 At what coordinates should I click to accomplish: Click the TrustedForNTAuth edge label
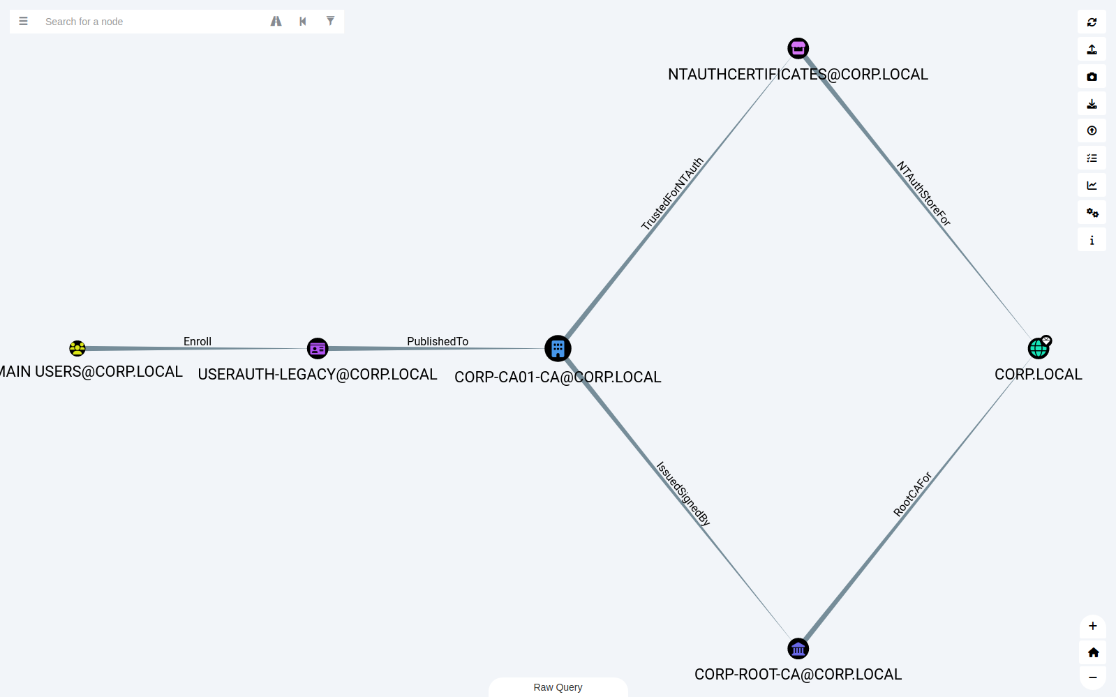click(x=672, y=193)
